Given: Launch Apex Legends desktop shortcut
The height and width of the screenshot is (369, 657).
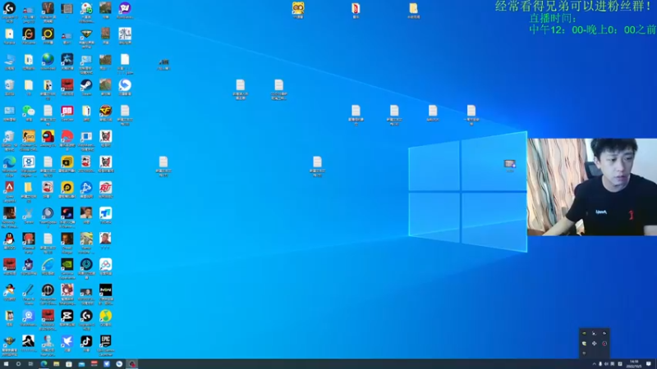Looking at the screenshot, I should coord(9,188).
